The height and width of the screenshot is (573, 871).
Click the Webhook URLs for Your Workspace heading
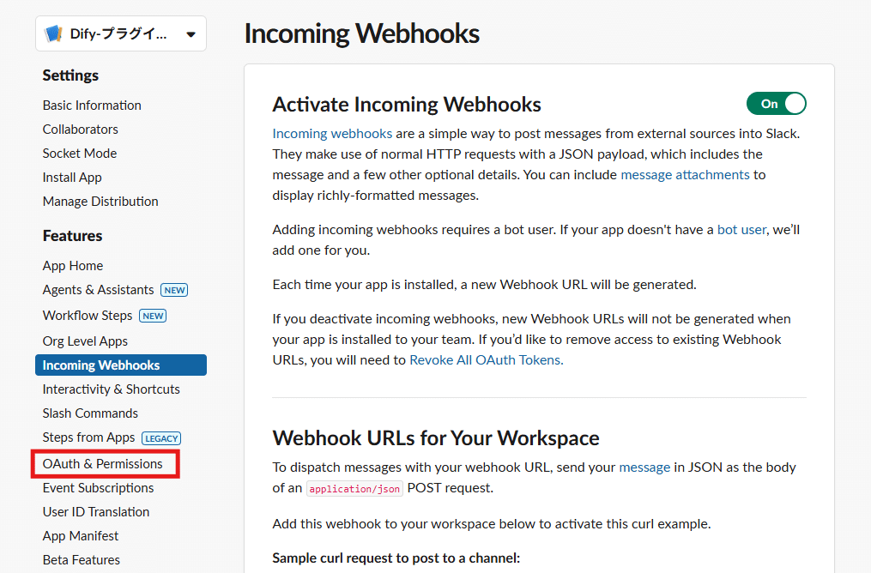436,438
